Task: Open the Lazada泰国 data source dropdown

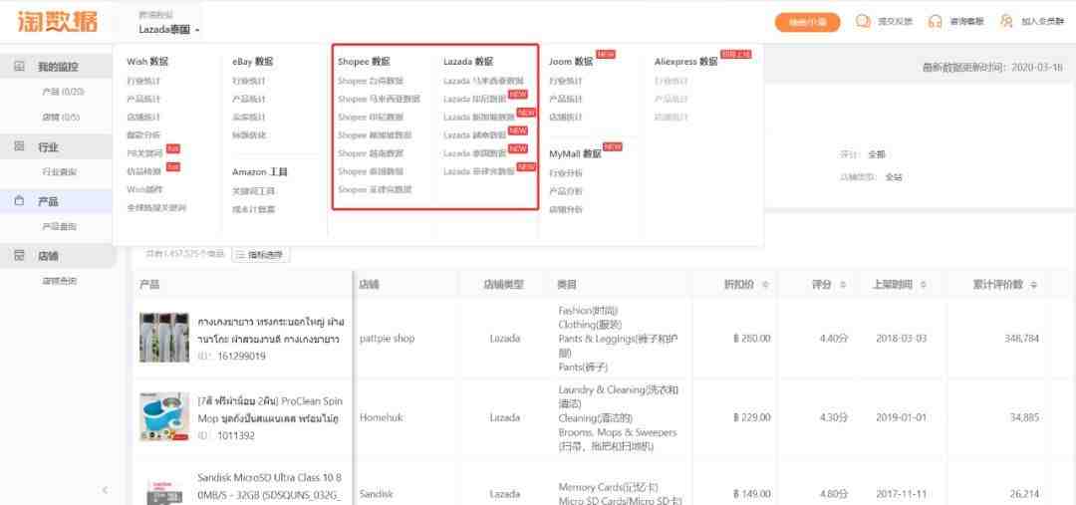Action: pos(168,30)
